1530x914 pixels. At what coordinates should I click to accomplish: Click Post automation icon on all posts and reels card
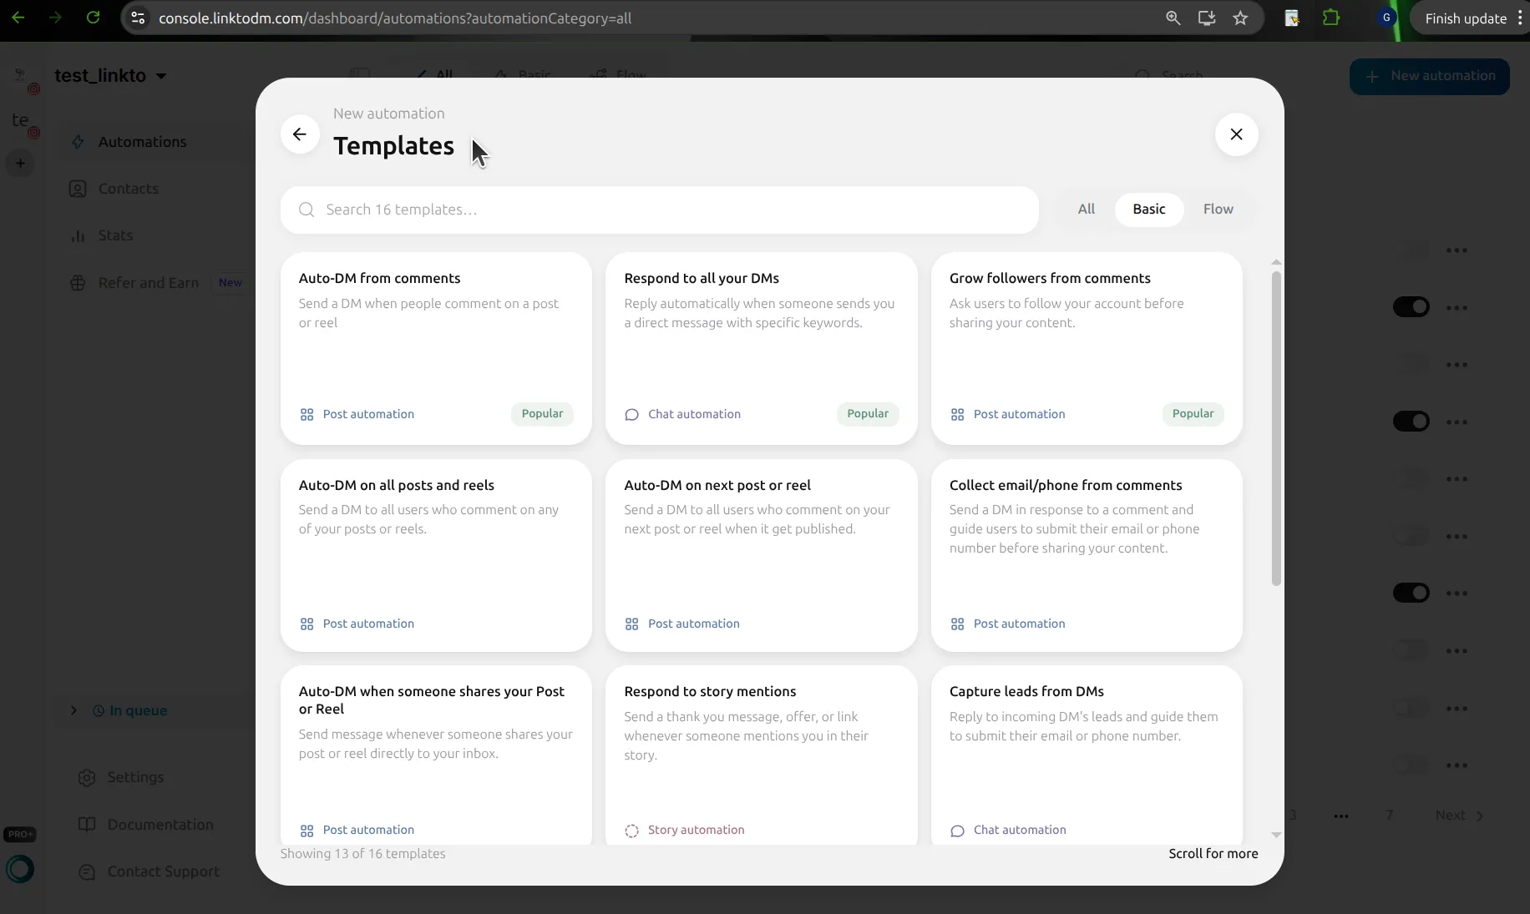pyautogui.click(x=307, y=624)
